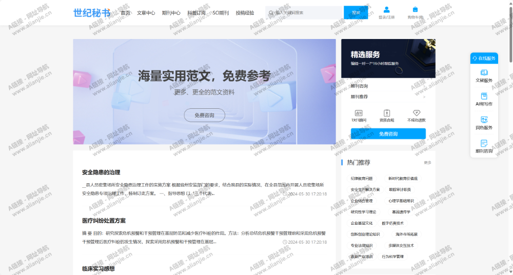Click the 在线服务 headset header
This screenshot has height=275, width=513.
484,58
